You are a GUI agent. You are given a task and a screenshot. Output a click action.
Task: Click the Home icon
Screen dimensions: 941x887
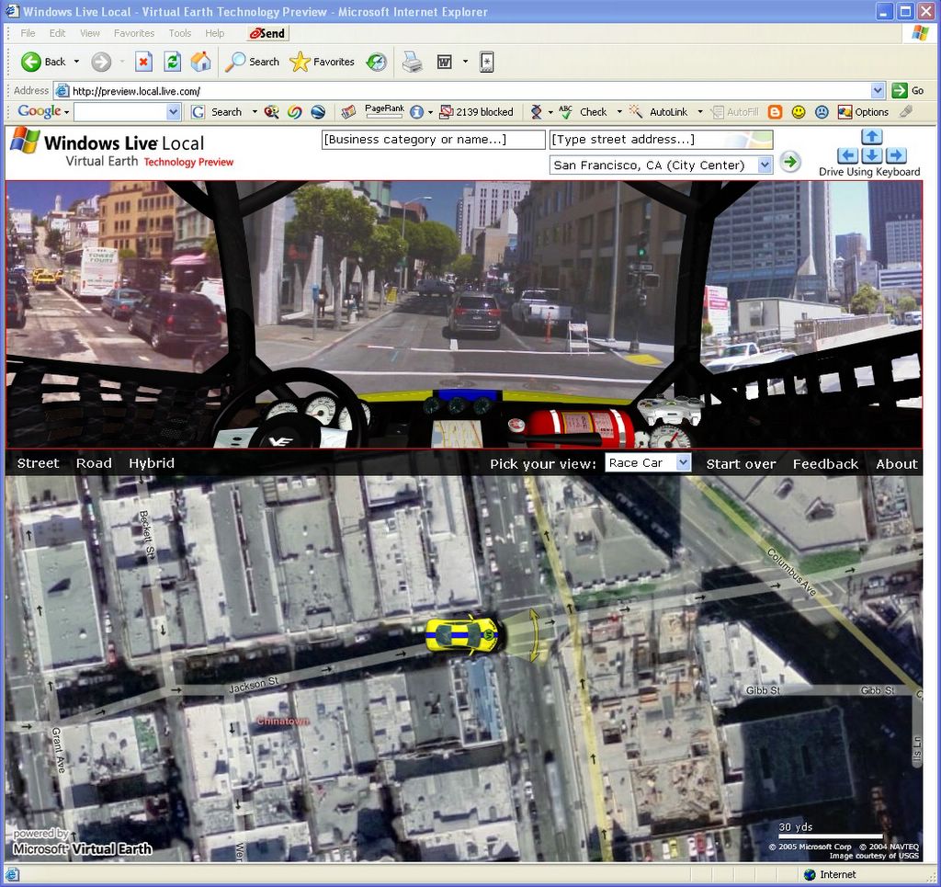pos(201,62)
